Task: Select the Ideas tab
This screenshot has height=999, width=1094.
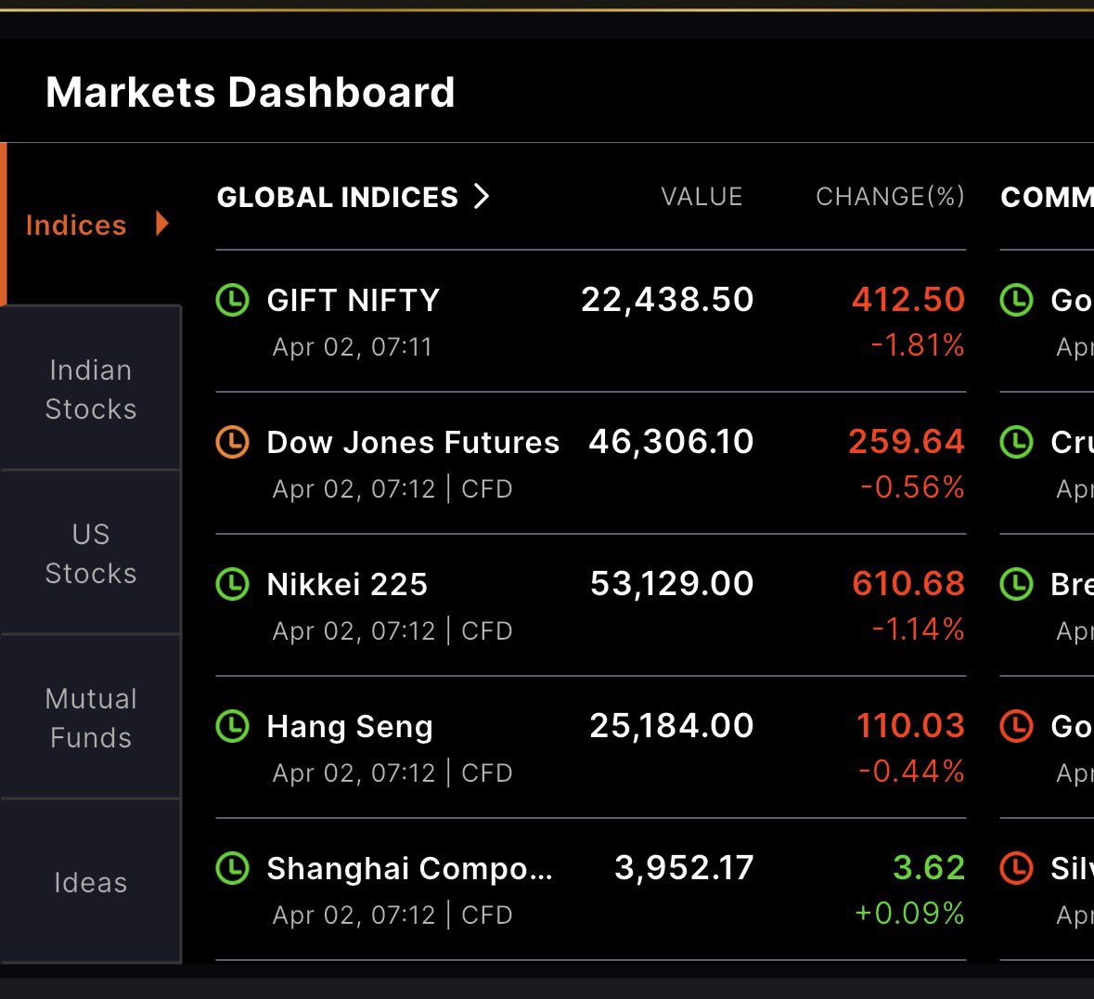Action: tap(91, 882)
